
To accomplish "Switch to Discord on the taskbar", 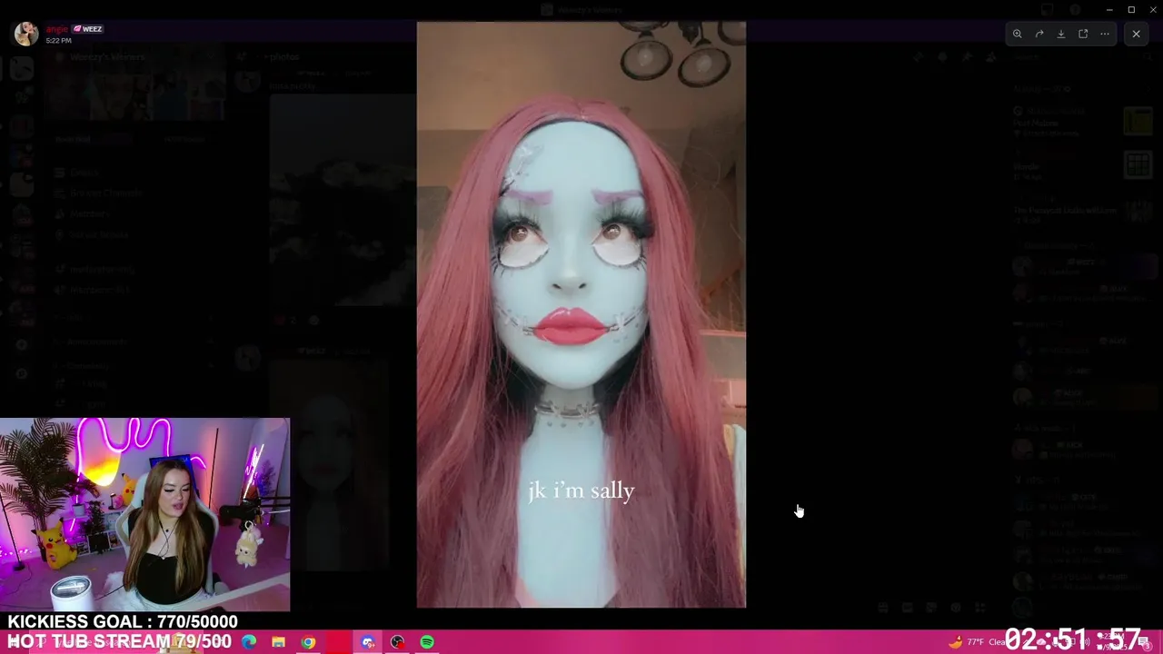I will pyautogui.click(x=368, y=642).
